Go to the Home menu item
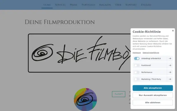Image resolution: width=177 pixels, height=111 pixels. point(47,5)
